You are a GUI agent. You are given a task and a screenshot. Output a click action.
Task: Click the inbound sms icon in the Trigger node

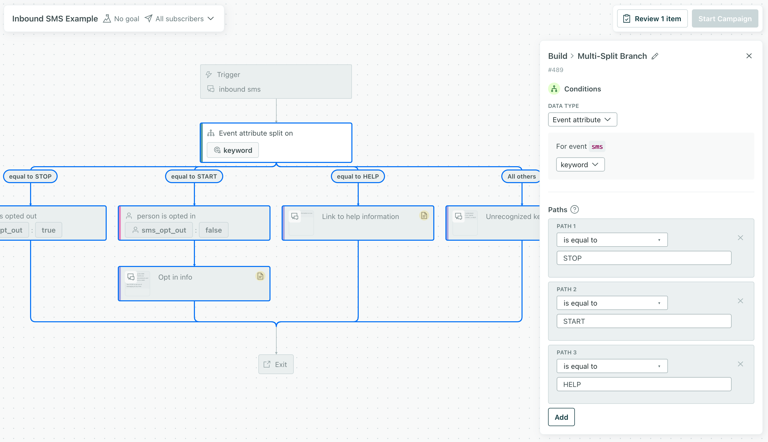pyautogui.click(x=211, y=89)
